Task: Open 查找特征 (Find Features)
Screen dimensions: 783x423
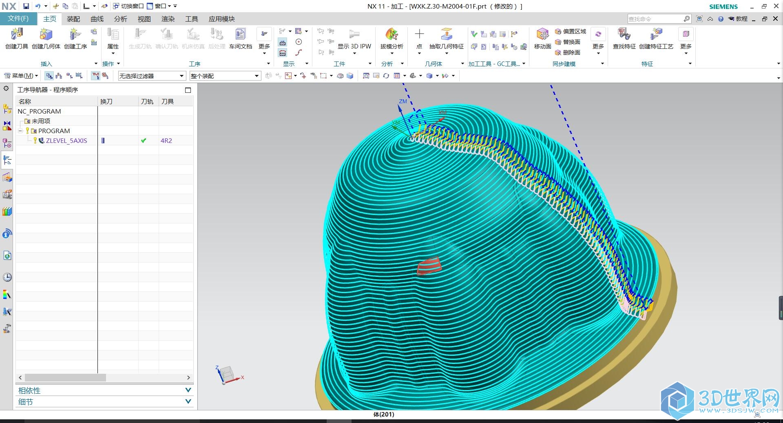Action: 624,38
